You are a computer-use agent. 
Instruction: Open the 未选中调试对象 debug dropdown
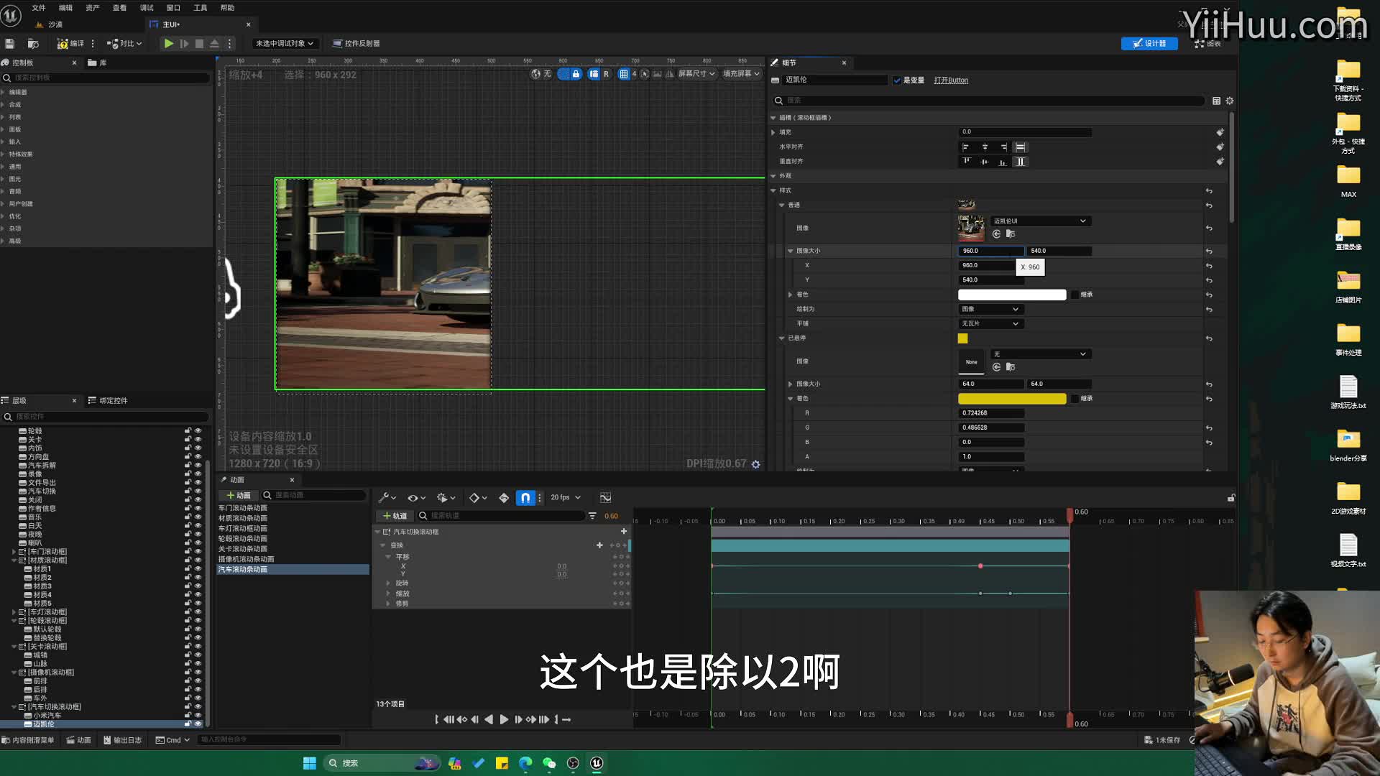point(285,44)
